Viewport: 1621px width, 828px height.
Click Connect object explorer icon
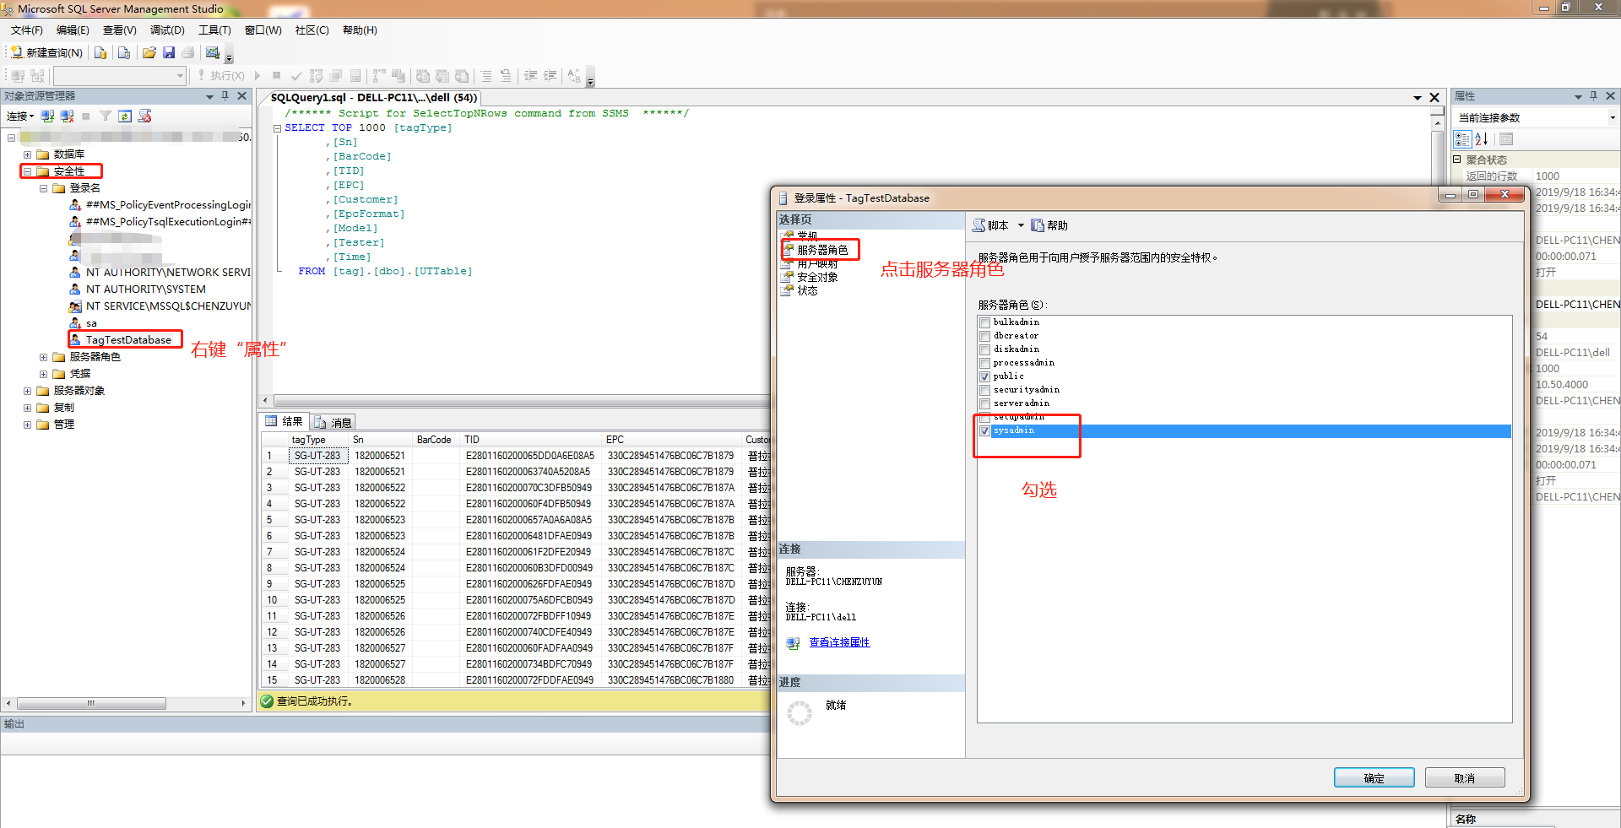click(48, 116)
